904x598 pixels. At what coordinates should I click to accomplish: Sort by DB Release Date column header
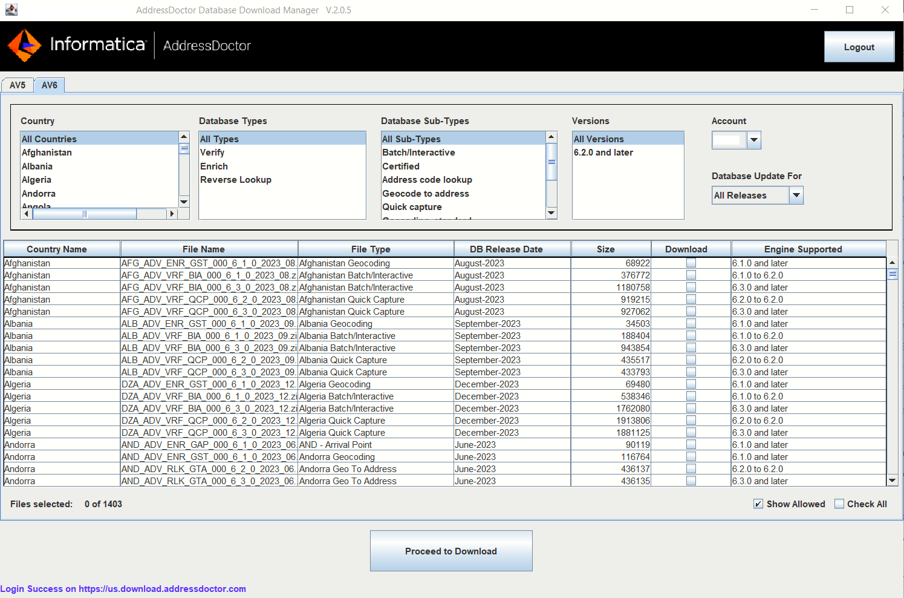pyautogui.click(x=512, y=249)
